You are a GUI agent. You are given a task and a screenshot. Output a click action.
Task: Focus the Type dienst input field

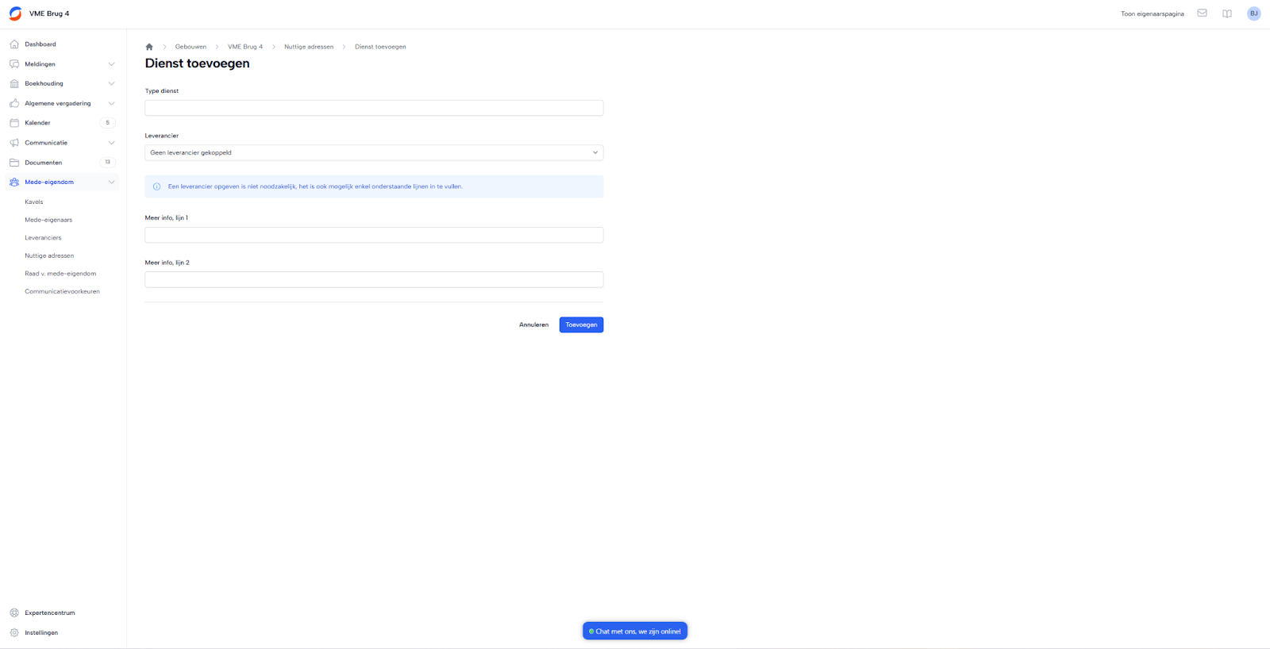coord(373,108)
